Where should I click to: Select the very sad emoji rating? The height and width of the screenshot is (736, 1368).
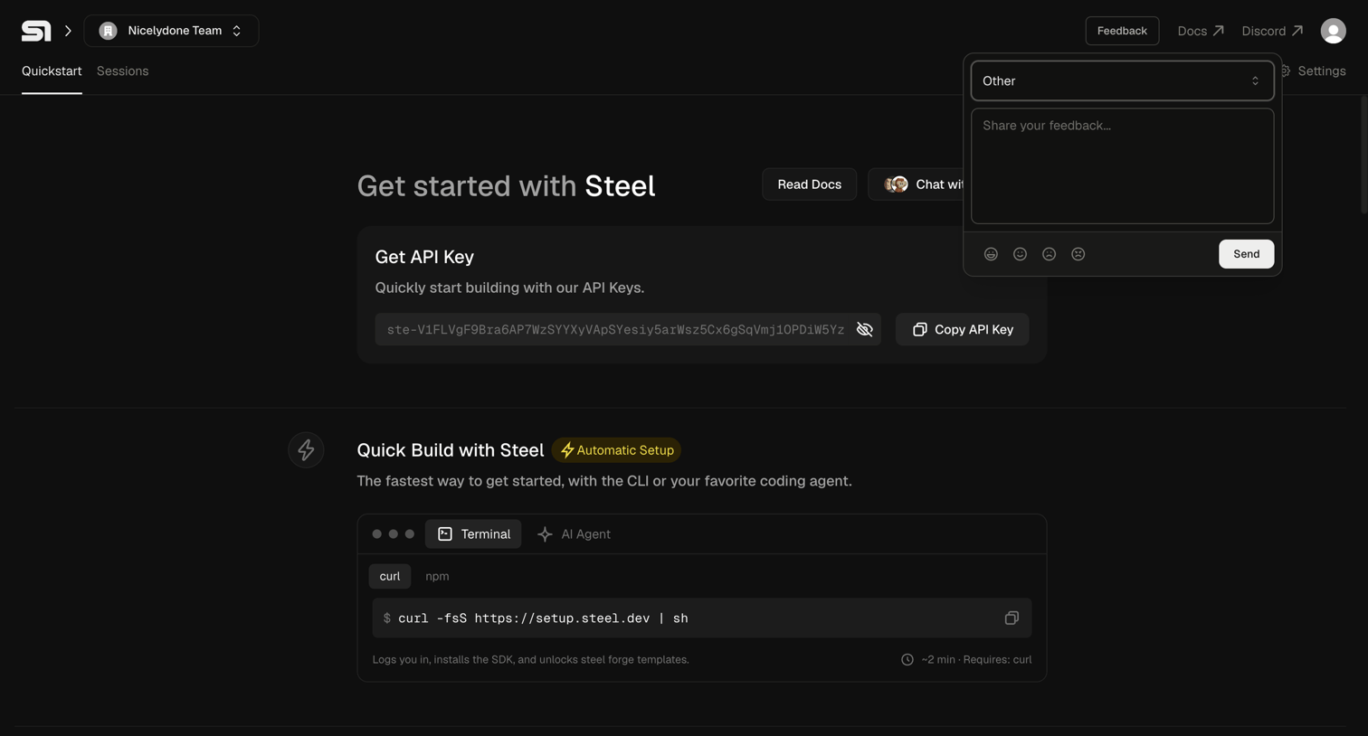[1078, 254]
